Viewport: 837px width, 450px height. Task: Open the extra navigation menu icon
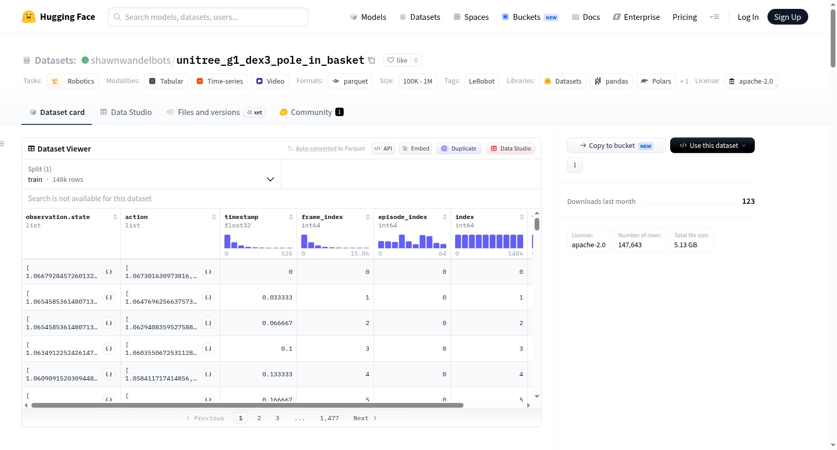pos(714,17)
